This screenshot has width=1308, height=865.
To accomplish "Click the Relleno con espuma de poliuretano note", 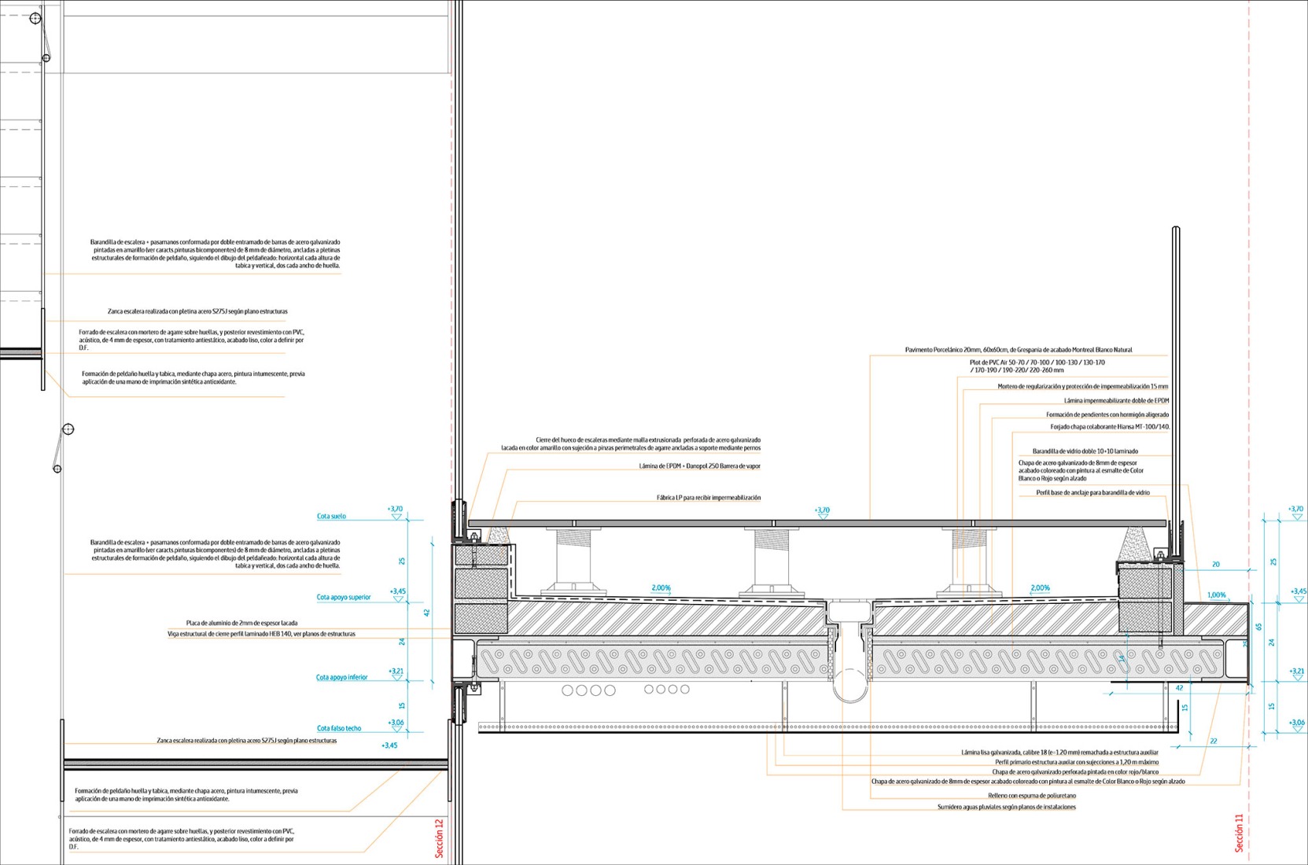I will [1032, 796].
